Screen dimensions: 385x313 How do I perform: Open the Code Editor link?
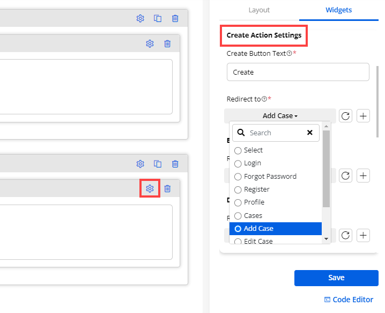349,300
